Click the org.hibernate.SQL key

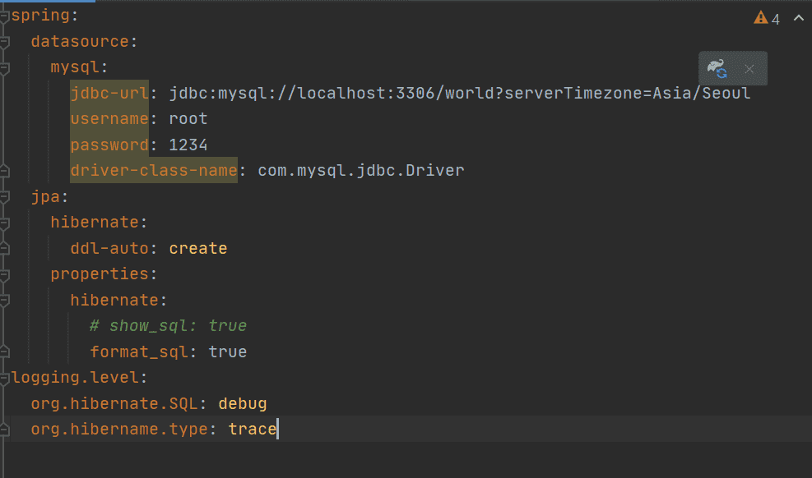[114, 403]
